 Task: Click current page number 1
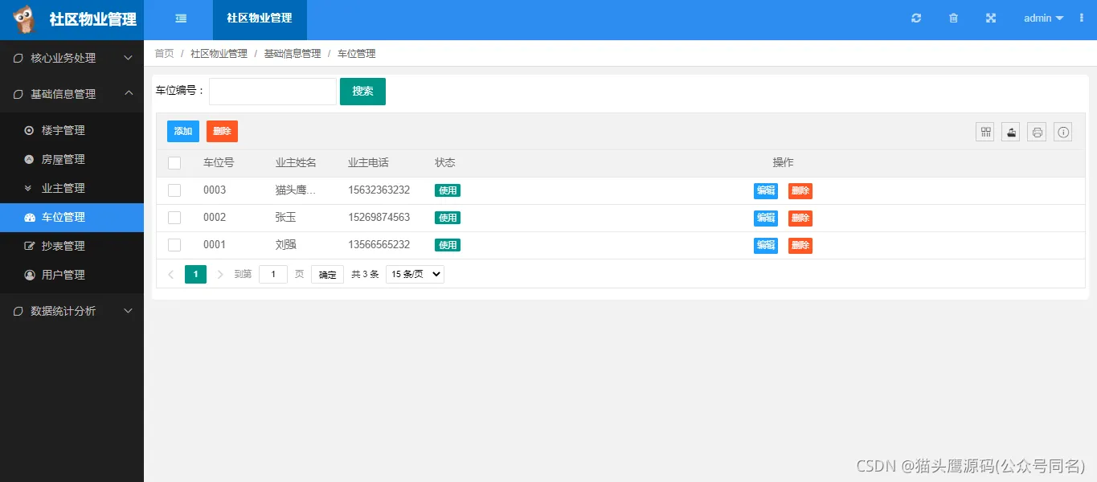click(195, 274)
